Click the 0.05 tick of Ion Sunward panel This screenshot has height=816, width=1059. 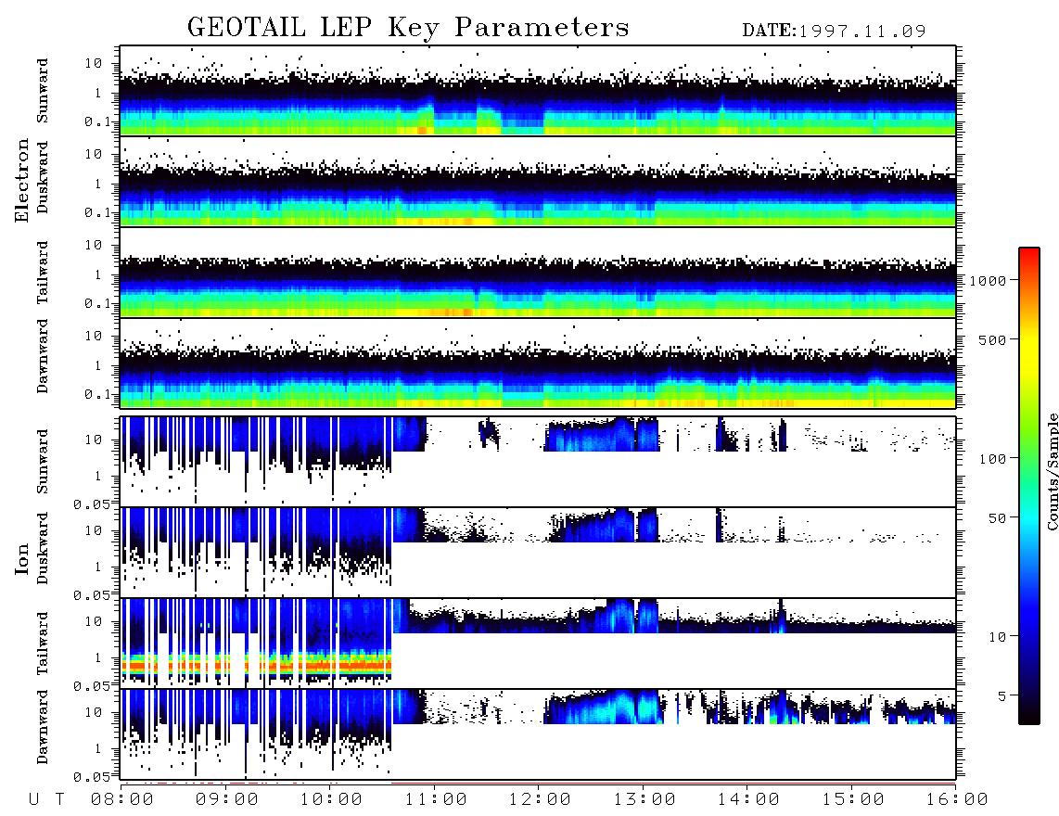click(x=92, y=504)
